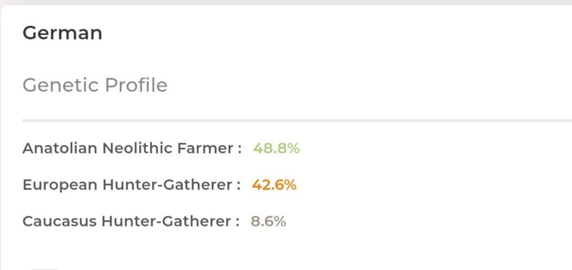572x270 pixels.
Task: Click the gray strip above the card
Action: coord(286,2)
